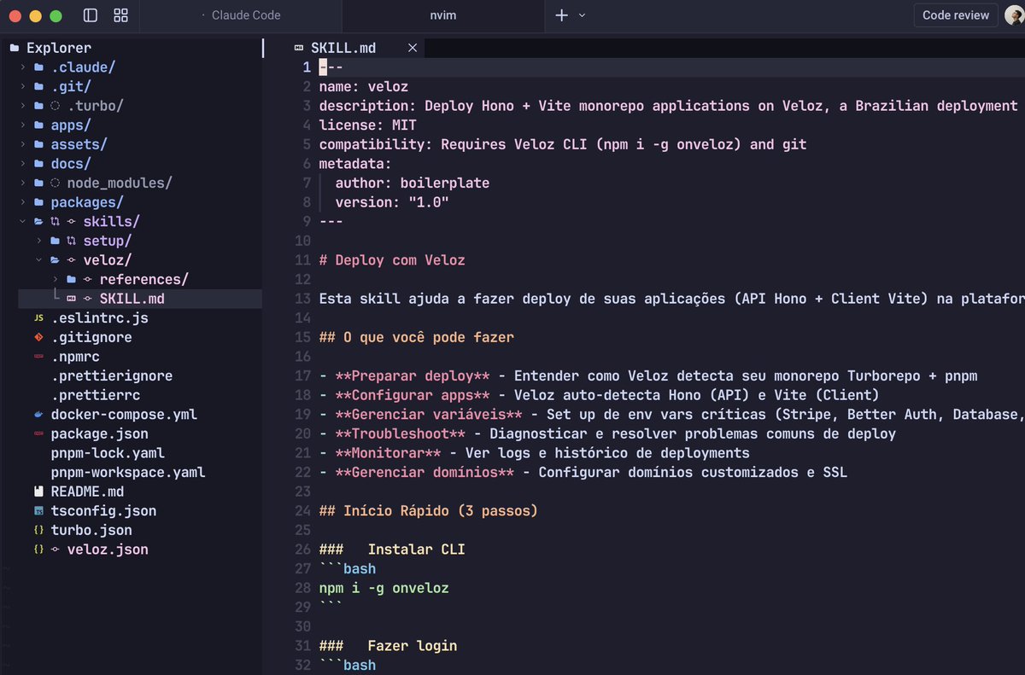This screenshot has width=1025, height=675.
Task: Open pnpm-lock.yaml in the explorer
Action: point(108,453)
